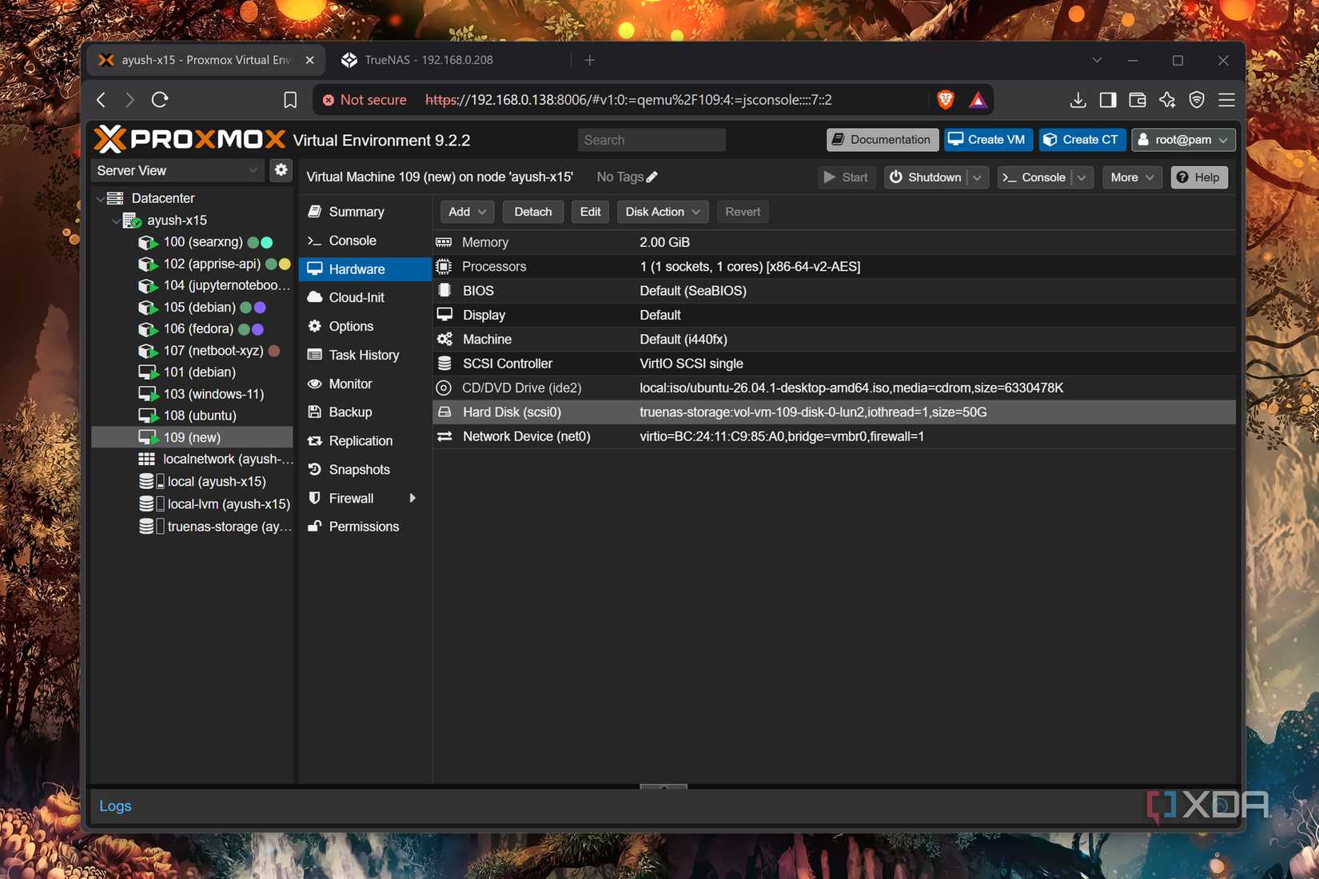The width and height of the screenshot is (1319, 879).
Task: Toggle the browser sidebar panel icon
Action: coord(1108,100)
